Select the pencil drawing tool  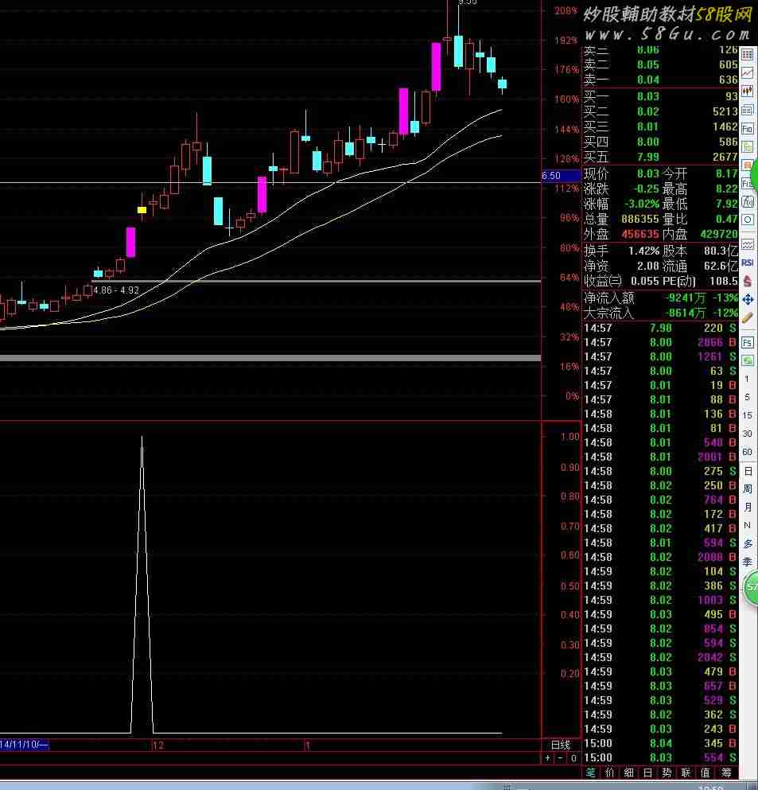pyautogui.click(x=748, y=318)
